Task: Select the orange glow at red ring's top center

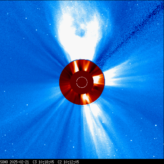Action: (86, 67)
